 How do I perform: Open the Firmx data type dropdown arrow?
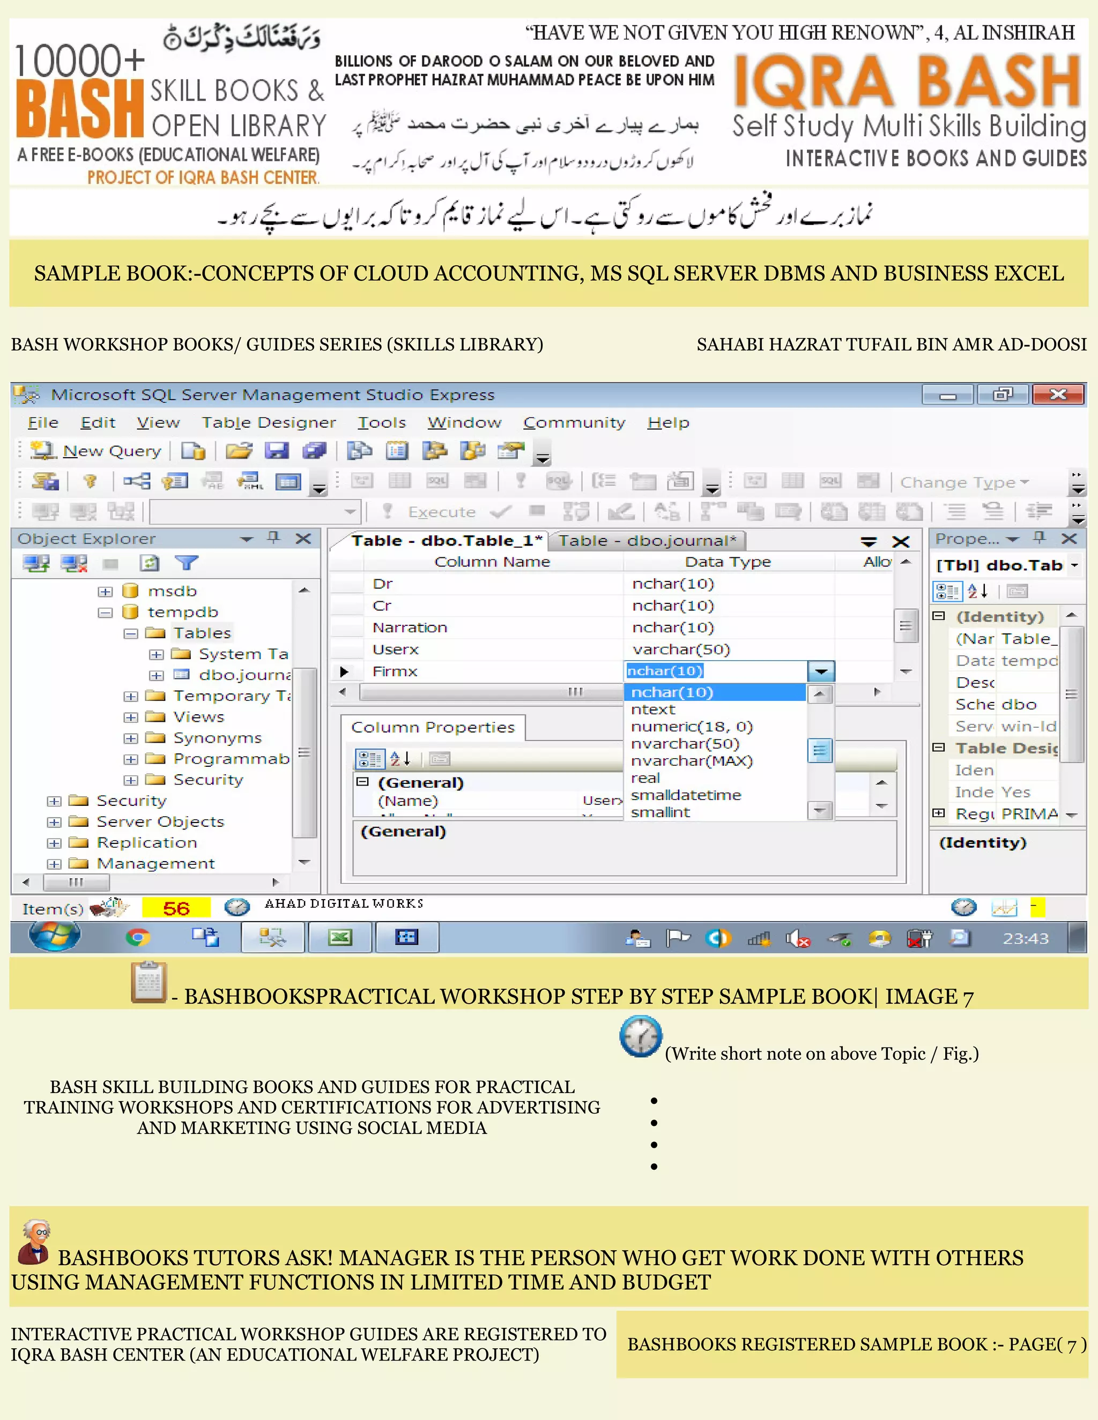pyautogui.click(x=821, y=671)
